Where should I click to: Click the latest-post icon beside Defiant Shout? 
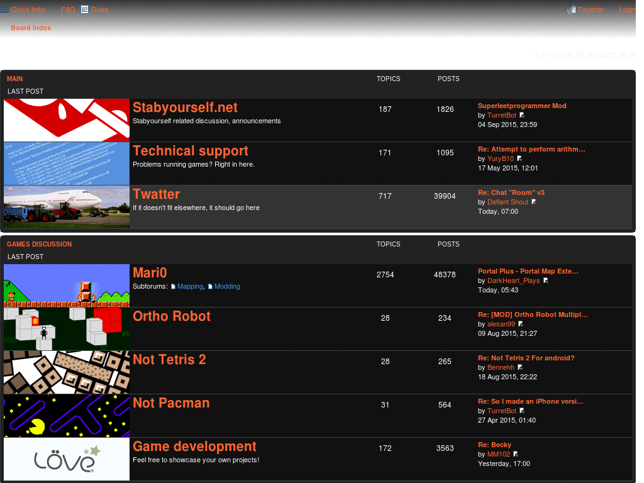[x=533, y=202]
